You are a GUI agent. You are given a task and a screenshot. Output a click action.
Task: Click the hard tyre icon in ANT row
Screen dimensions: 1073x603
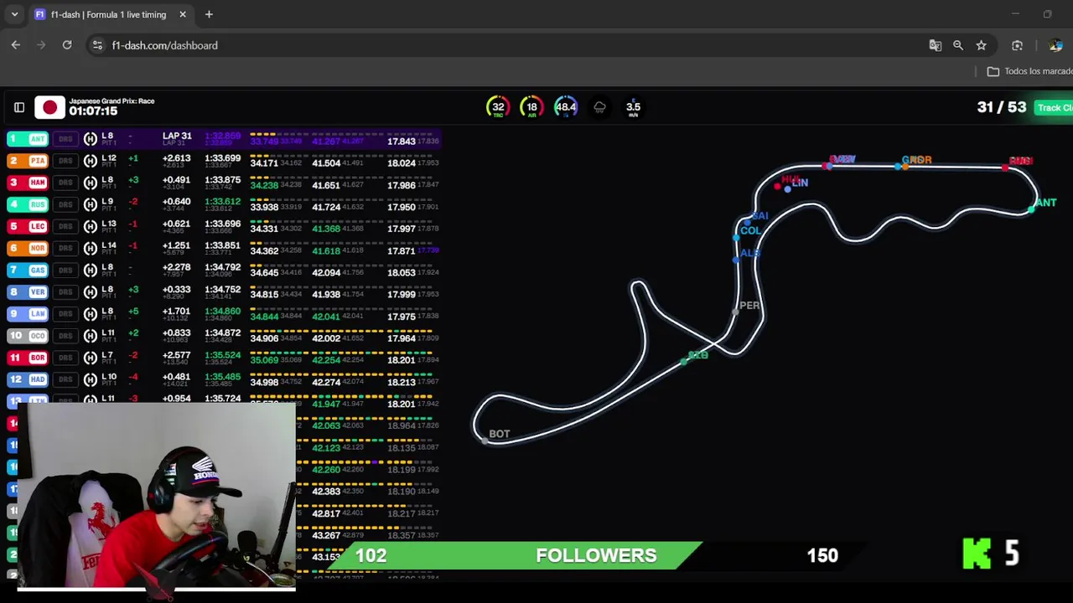coord(91,139)
